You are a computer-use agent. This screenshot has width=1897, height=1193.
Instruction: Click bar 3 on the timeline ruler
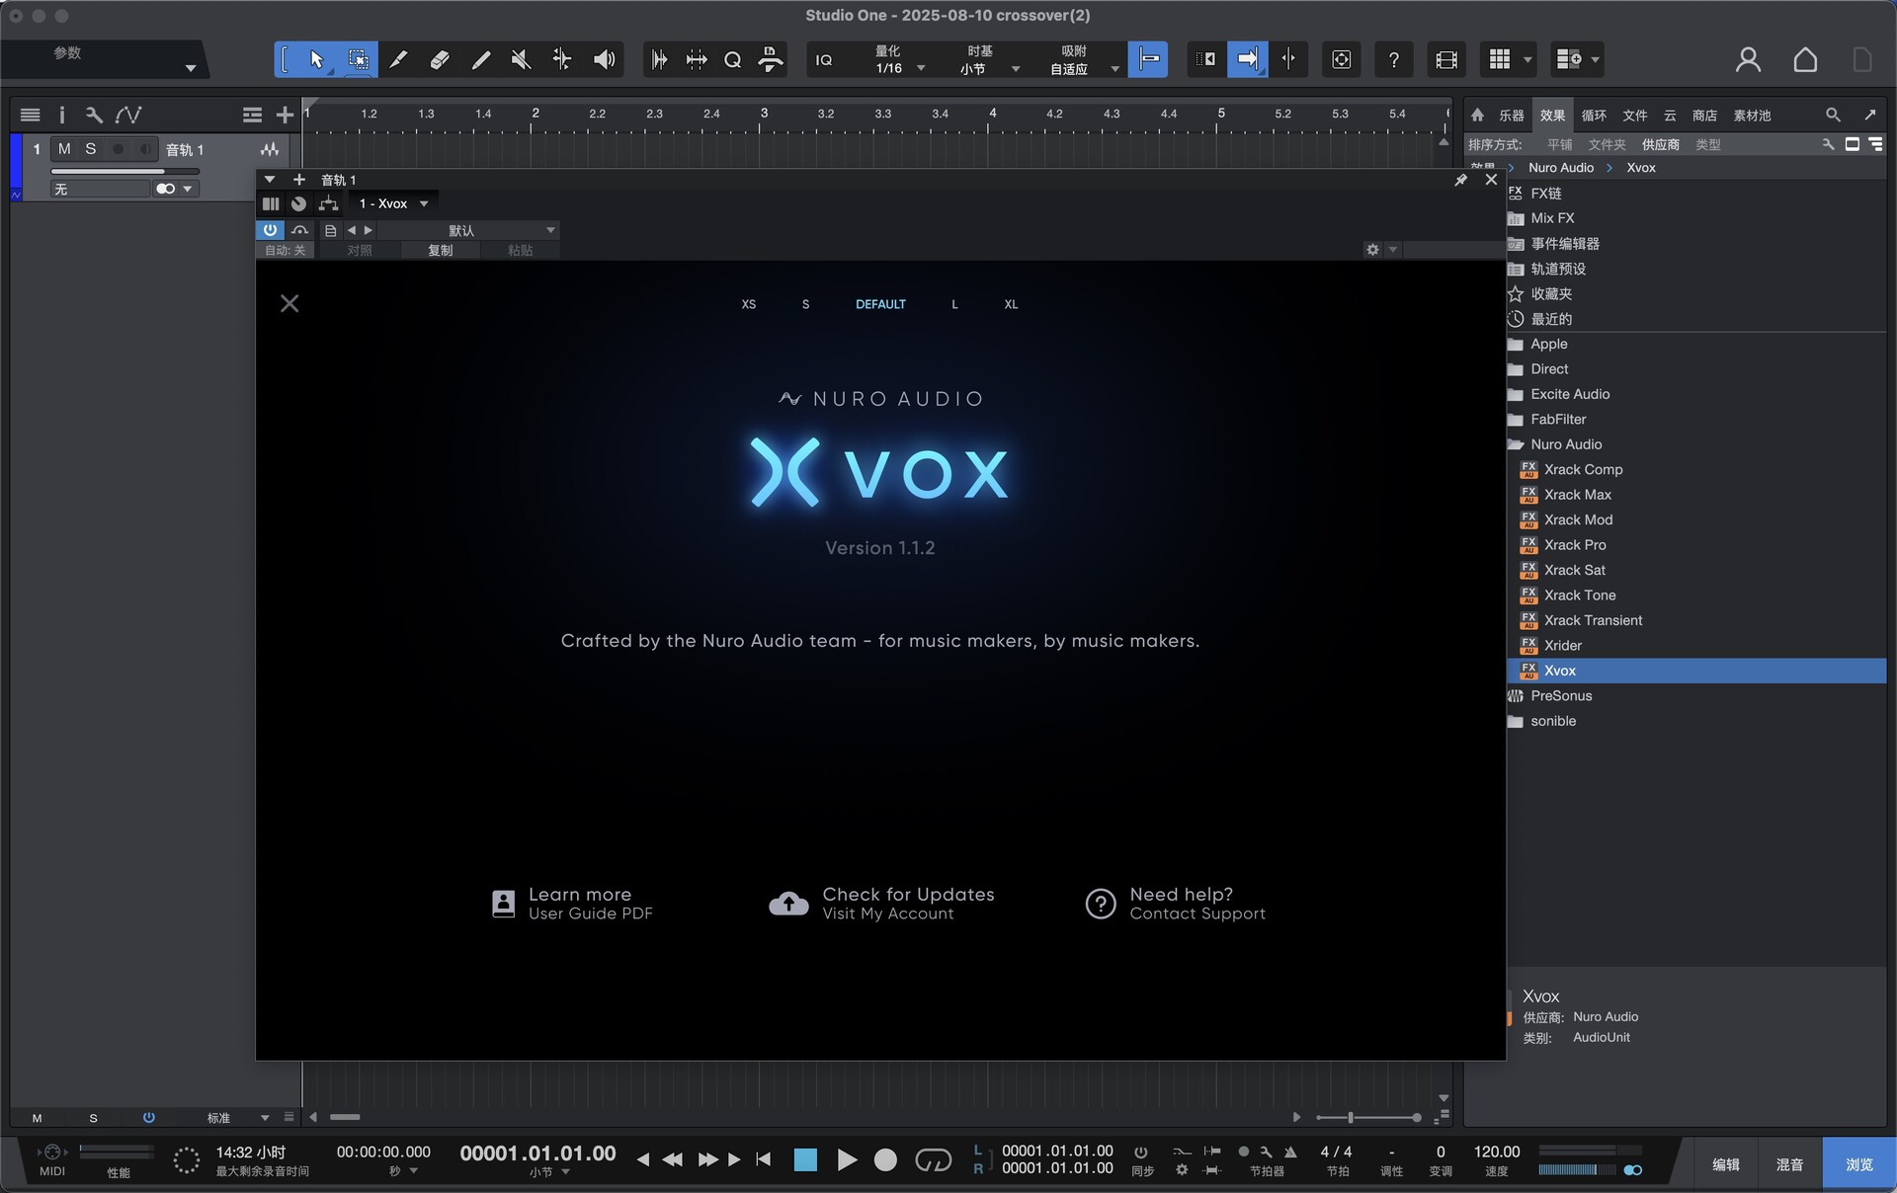point(764,114)
